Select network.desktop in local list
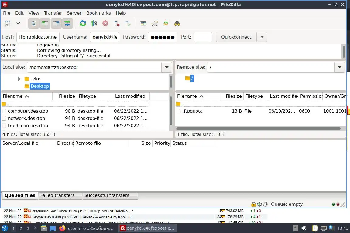Image resolution: width=350 pixels, height=233 pixels. pyautogui.click(x=75, y=118)
